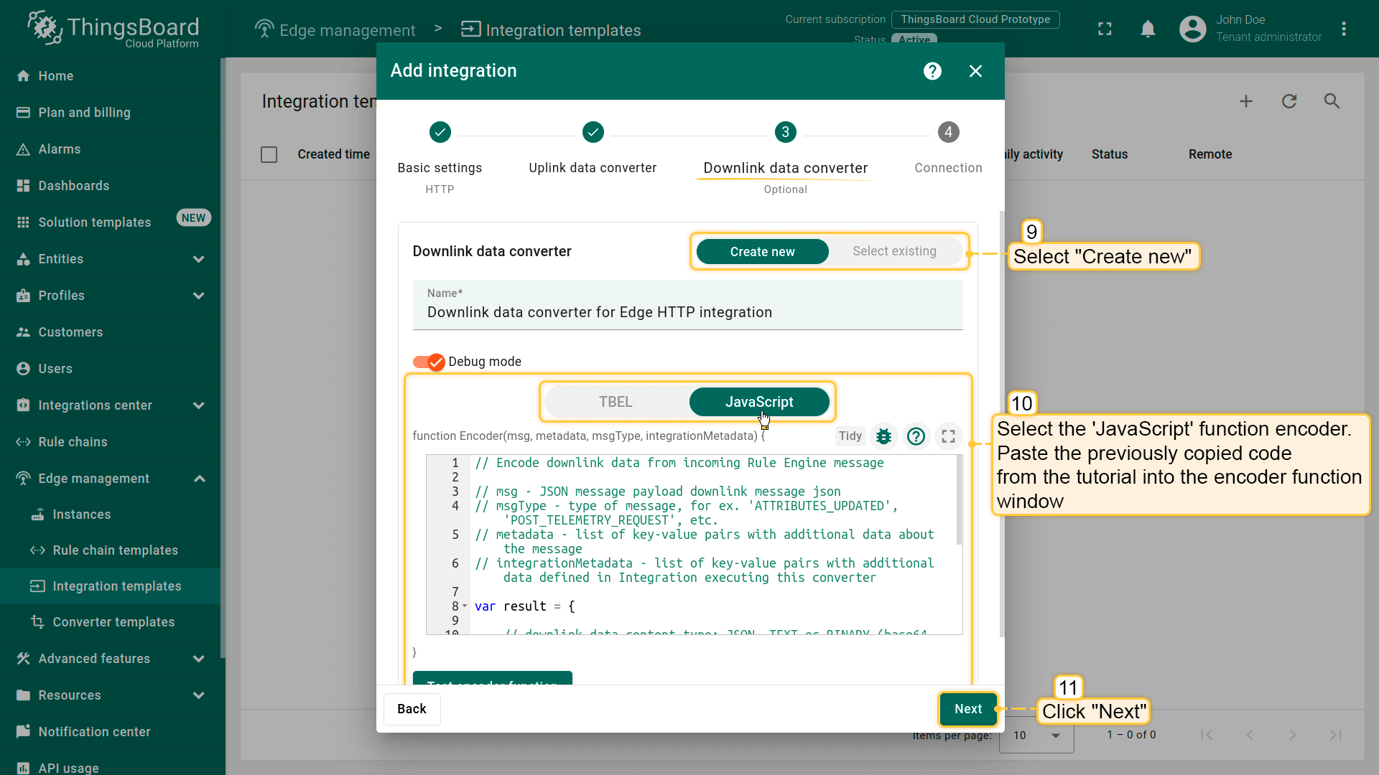Click the fullscreen expand icon

click(x=948, y=436)
